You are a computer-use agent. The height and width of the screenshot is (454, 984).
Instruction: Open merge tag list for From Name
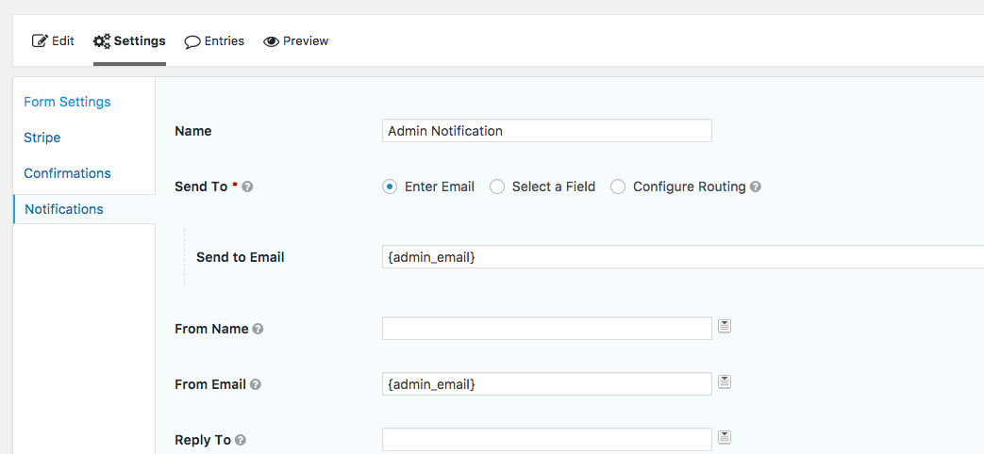pos(725,327)
